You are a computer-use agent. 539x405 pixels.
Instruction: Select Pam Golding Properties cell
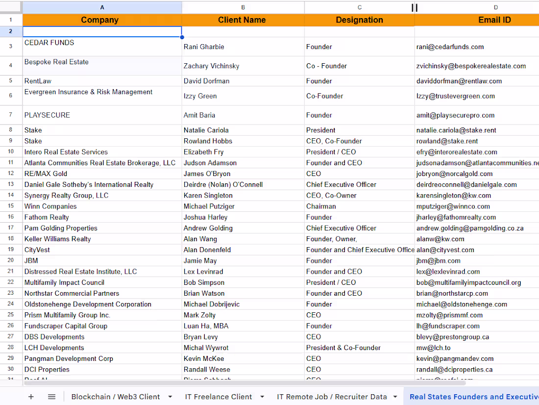pyautogui.click(x=102, y=228)
